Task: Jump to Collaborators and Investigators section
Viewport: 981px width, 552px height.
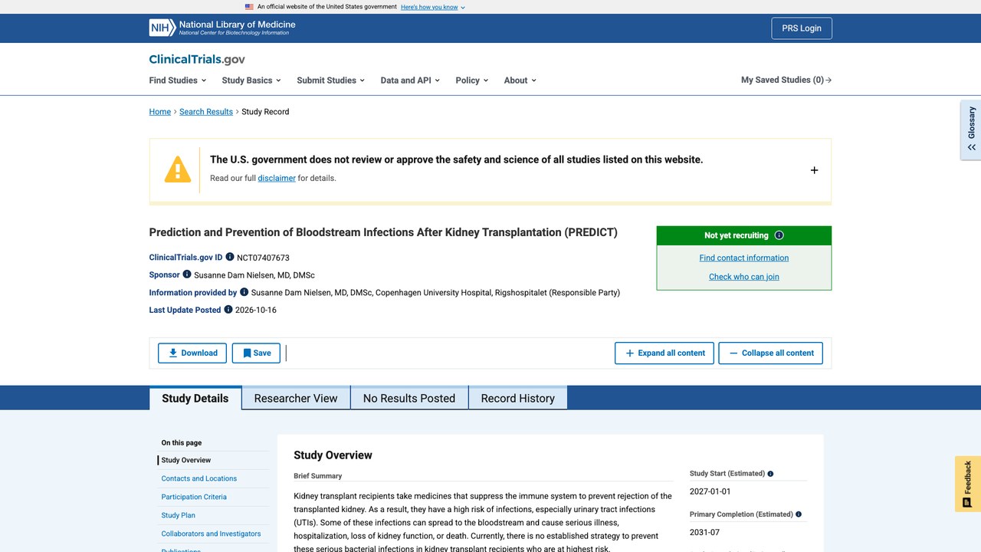Action: (211, 534)
